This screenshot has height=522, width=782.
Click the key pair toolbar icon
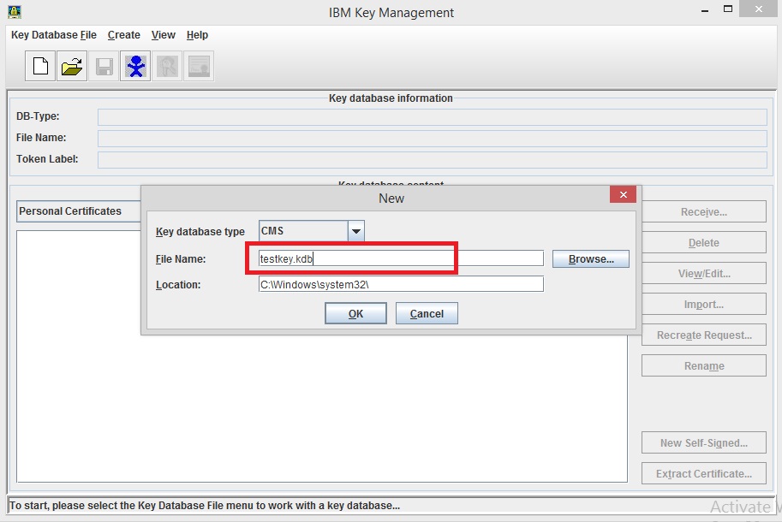pos(167,66)
